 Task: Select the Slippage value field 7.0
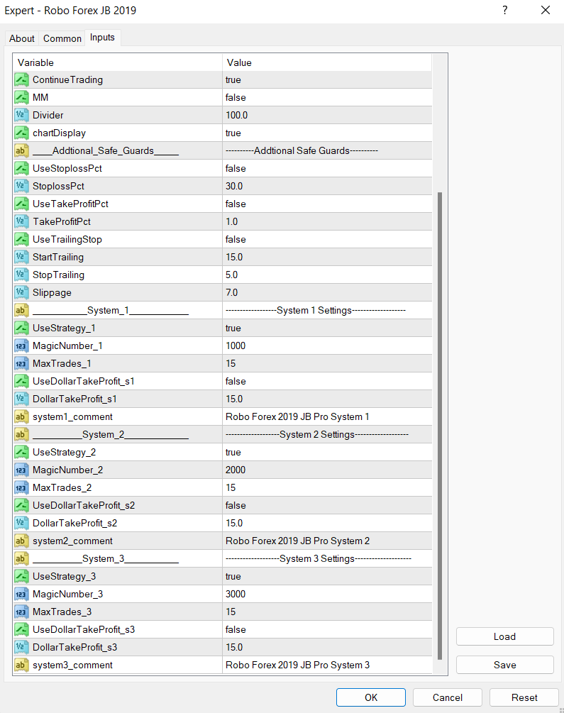pyautogui.click(x=326, y=293)
